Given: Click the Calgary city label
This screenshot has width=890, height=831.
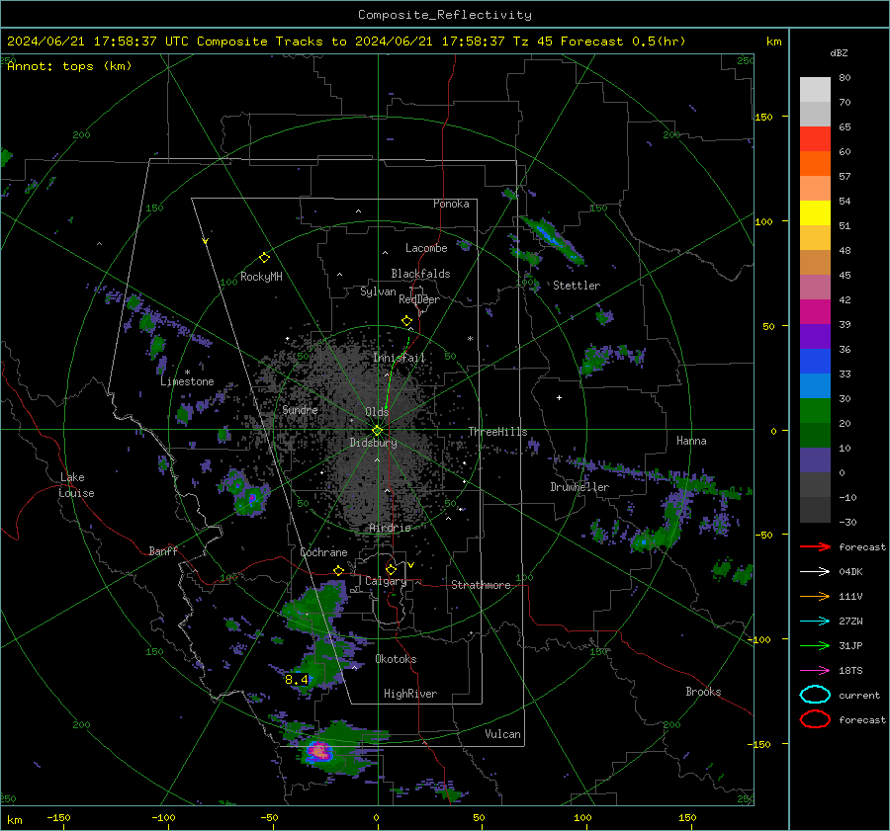Looking at the screenshot, I should tap(386, 581).
